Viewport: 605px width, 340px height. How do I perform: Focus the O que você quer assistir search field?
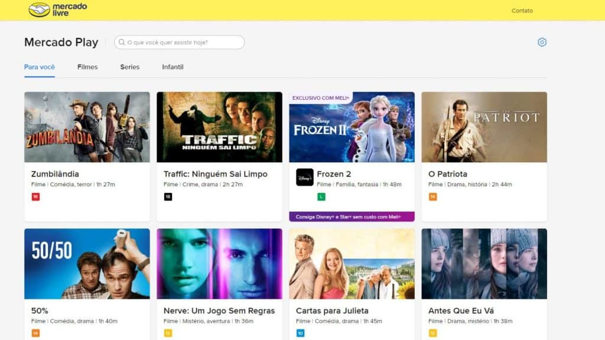180,42
